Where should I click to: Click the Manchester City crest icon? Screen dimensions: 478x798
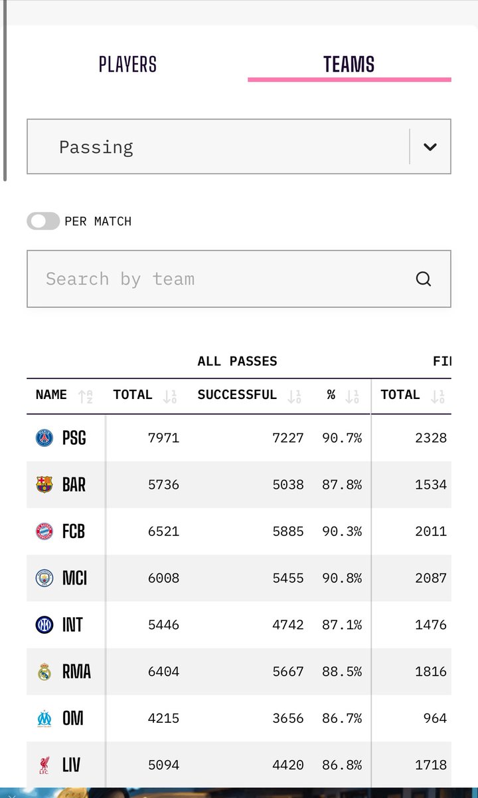click(x=44, y=578)
